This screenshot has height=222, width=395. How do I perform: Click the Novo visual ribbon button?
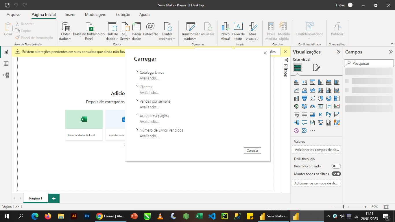[225, 31]
